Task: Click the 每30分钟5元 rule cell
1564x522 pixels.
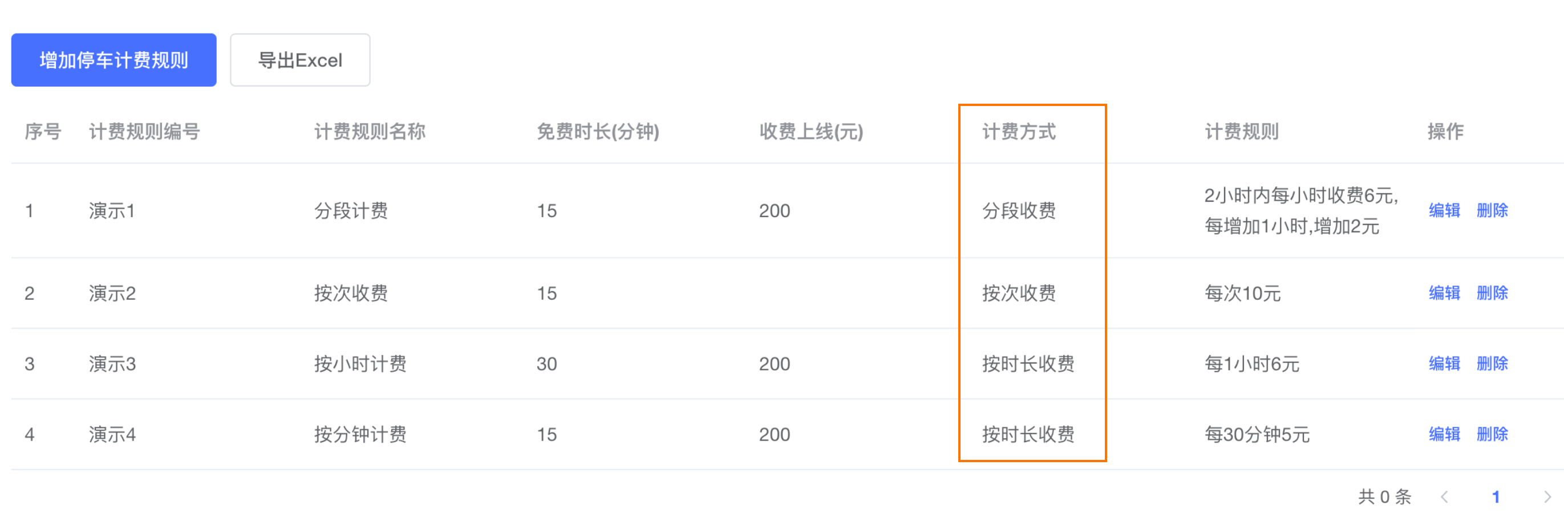Action: point(1257,434)
